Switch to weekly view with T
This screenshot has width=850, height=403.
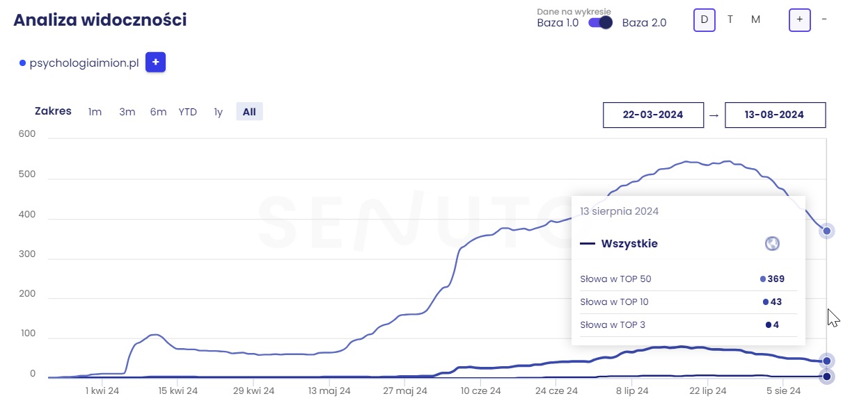(x=730, y=19)
